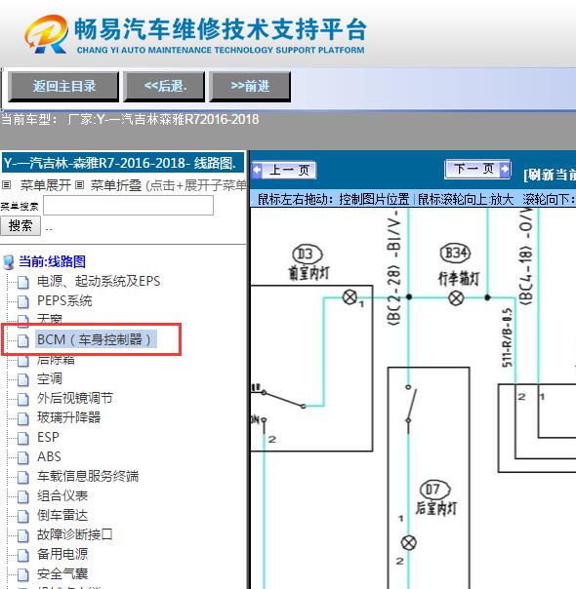Click the B34 行李箱灯 connector label
Image resolution: width=576 pixels, height=589 pixels.
point(458,265)
